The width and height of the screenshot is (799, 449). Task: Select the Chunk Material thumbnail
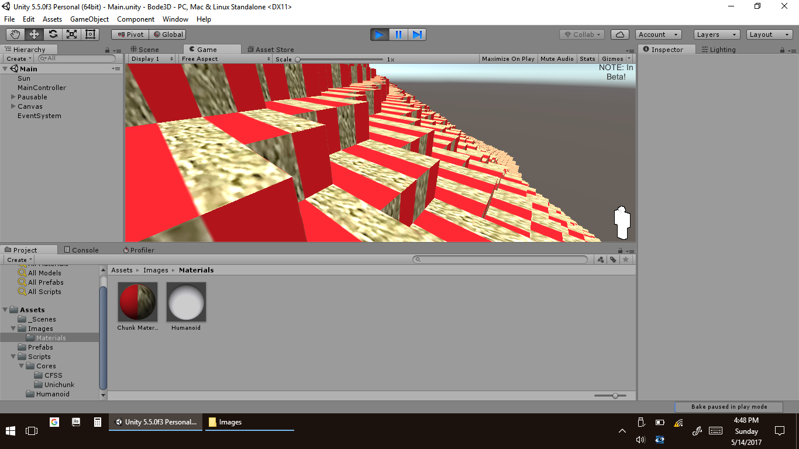pyautogui.click(x=137, y=302)
